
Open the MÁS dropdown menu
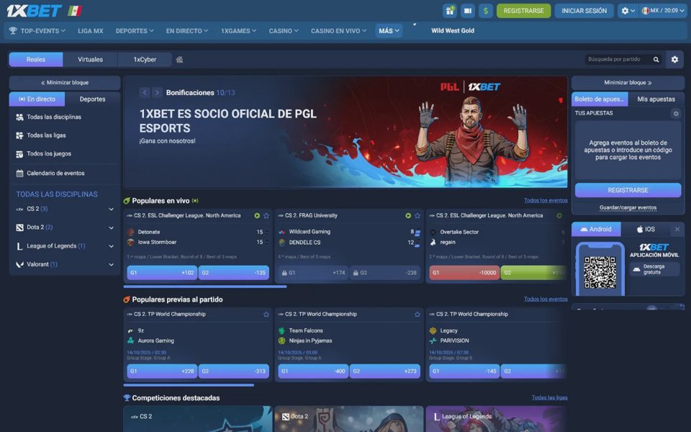tap(389, 31)
